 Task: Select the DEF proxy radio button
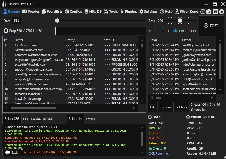(163, 31)
